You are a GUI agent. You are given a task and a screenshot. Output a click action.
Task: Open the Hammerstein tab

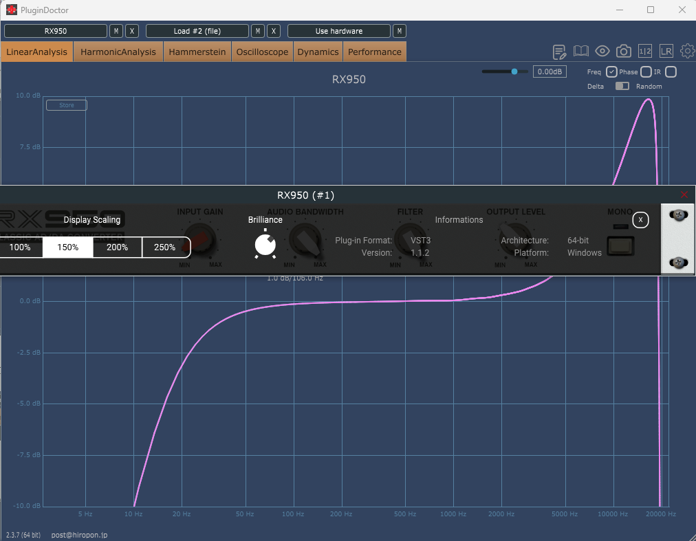(x=197, y=52)
